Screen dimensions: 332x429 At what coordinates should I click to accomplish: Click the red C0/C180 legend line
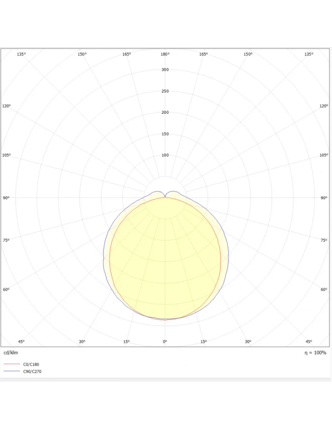point(12,364)
